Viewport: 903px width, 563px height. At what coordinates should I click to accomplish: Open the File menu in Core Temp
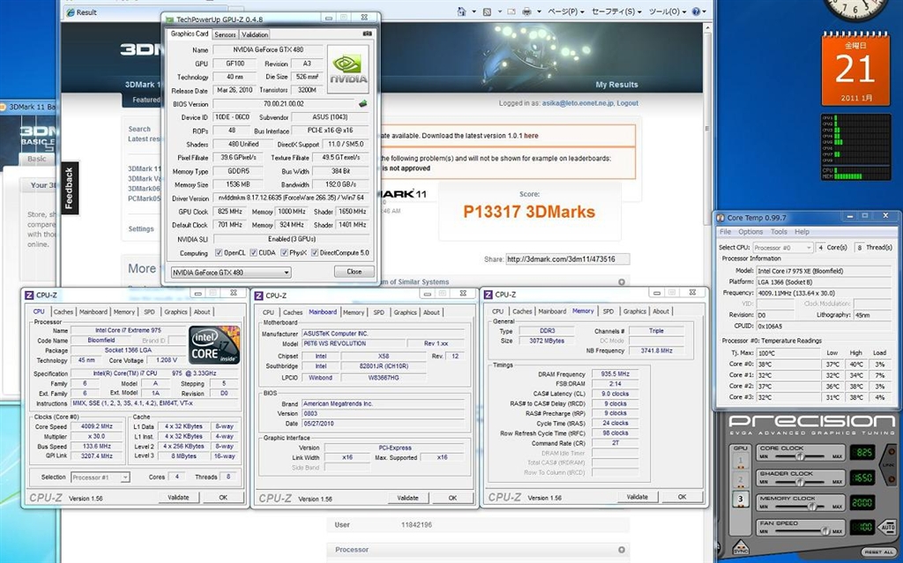point(725,232)
